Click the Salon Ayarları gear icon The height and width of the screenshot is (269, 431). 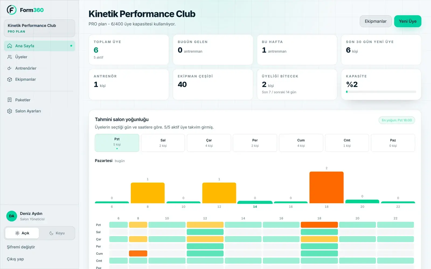click(x=10, y=111)
